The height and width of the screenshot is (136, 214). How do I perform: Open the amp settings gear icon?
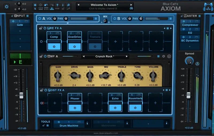click(x=164, y=56)
